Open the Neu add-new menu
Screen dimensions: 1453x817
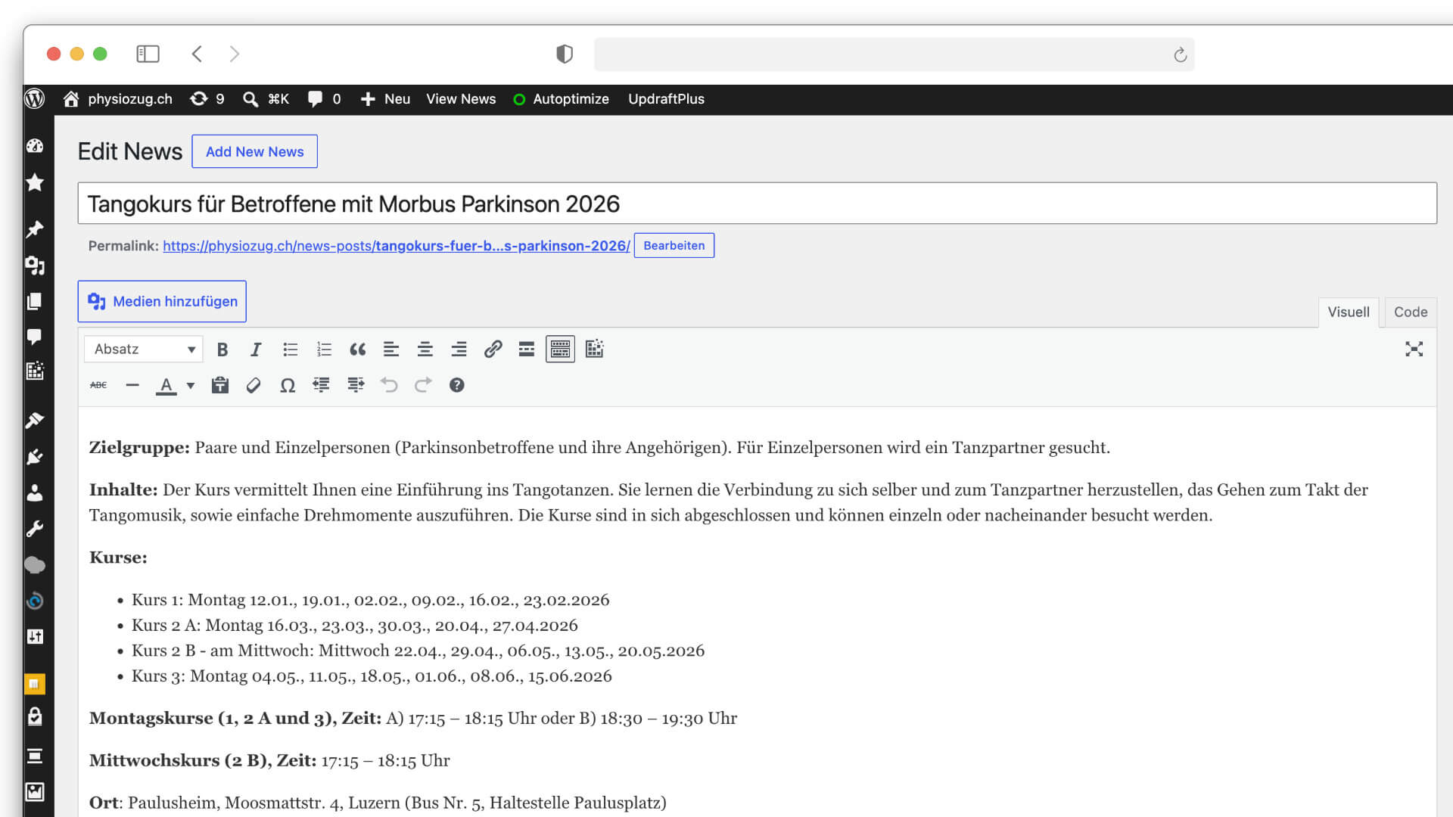385,99
